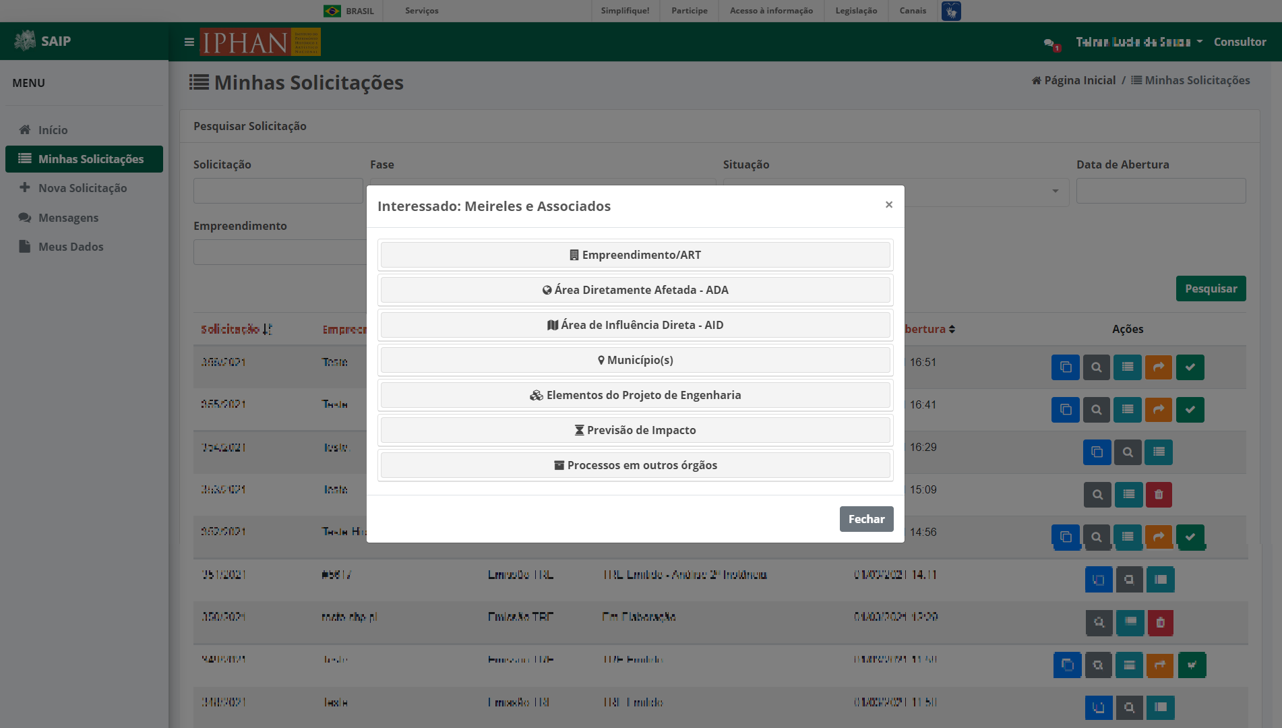Forward the request opened at 16:41

coord(1159,410)
